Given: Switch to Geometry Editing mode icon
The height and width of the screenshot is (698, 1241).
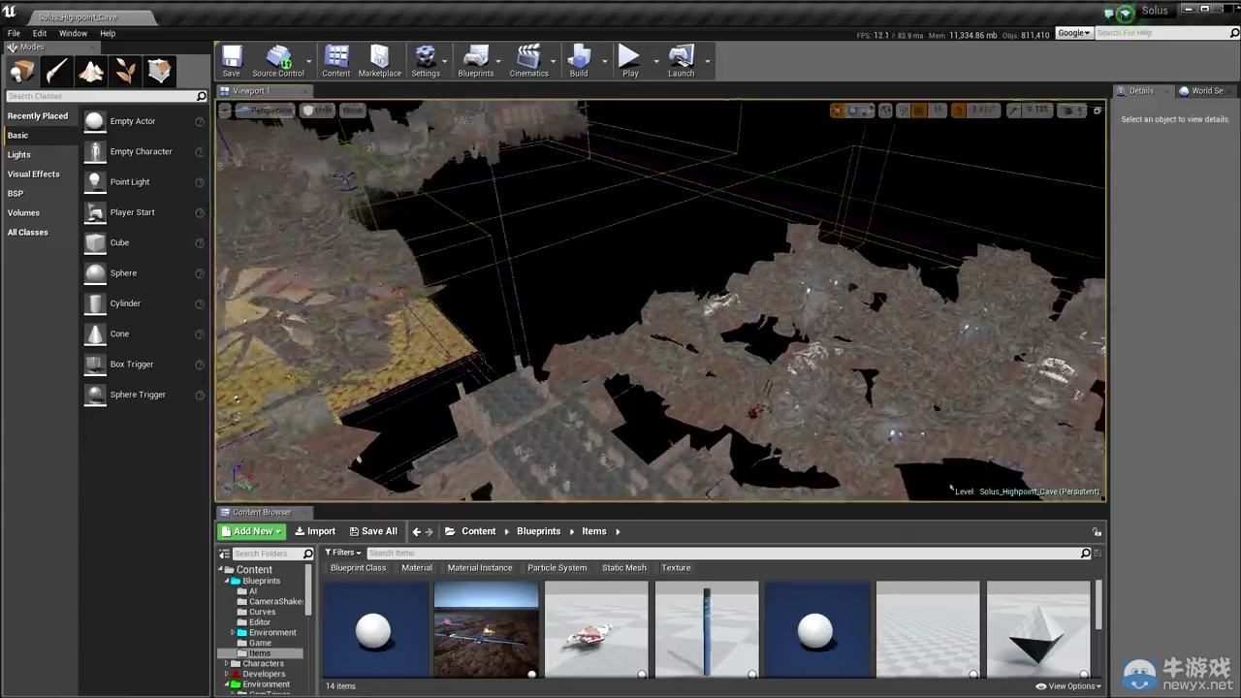Looking at the screenshot, I should point(160,71).
